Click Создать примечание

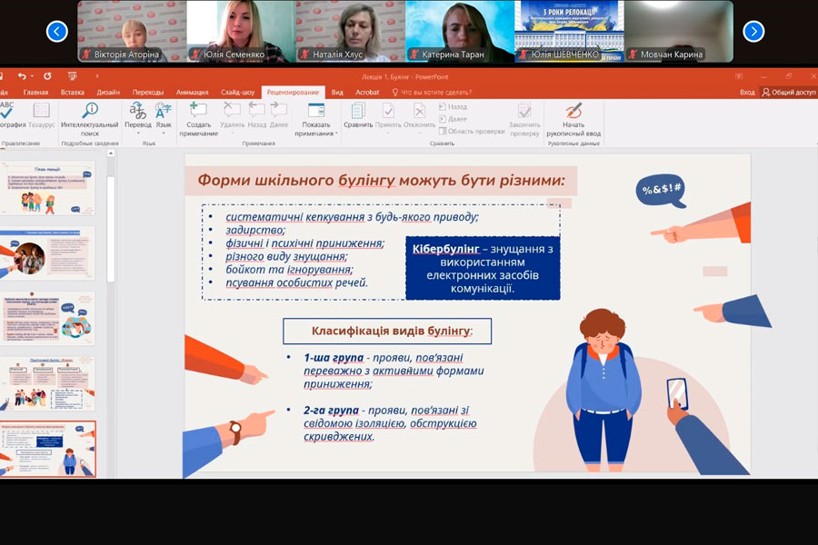coord(198,119)
